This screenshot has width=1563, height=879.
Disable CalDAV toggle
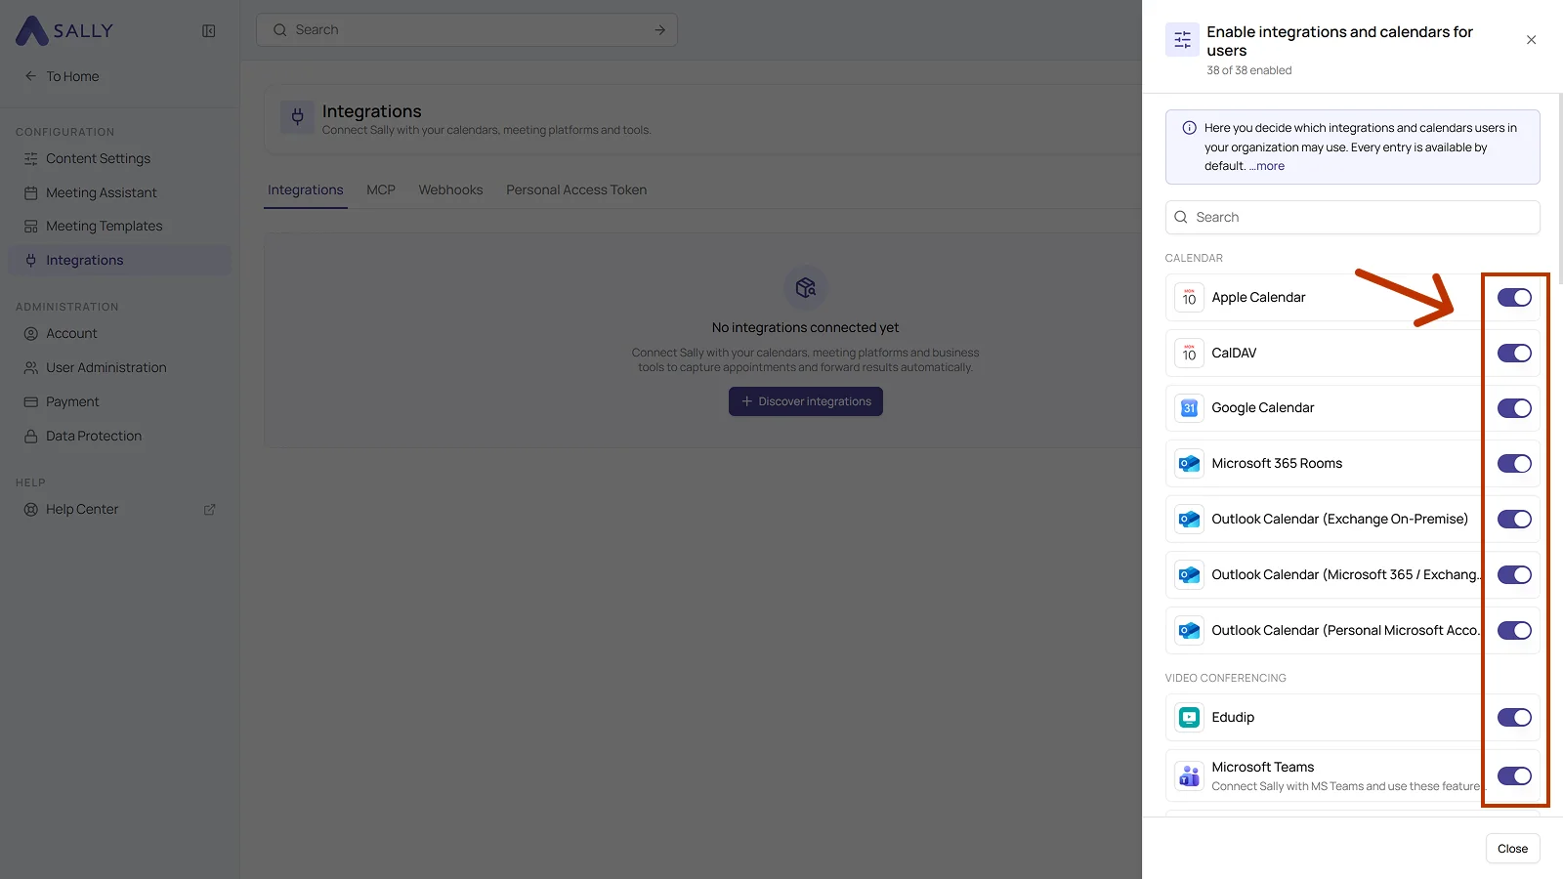1514,353
